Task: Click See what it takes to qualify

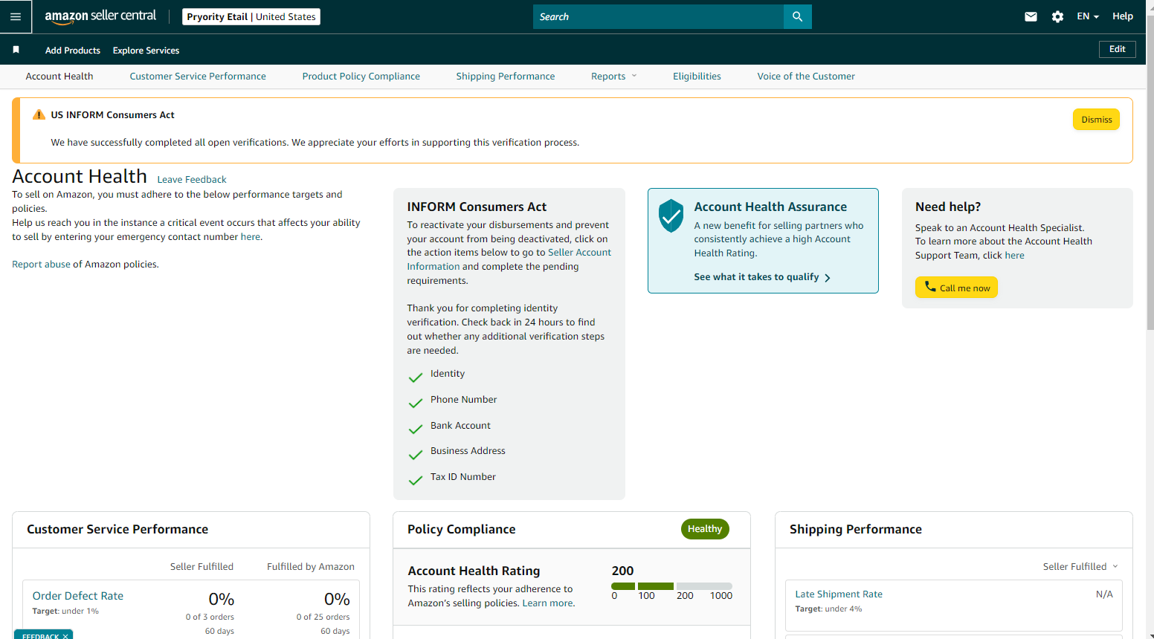Action: click(756, 277)
